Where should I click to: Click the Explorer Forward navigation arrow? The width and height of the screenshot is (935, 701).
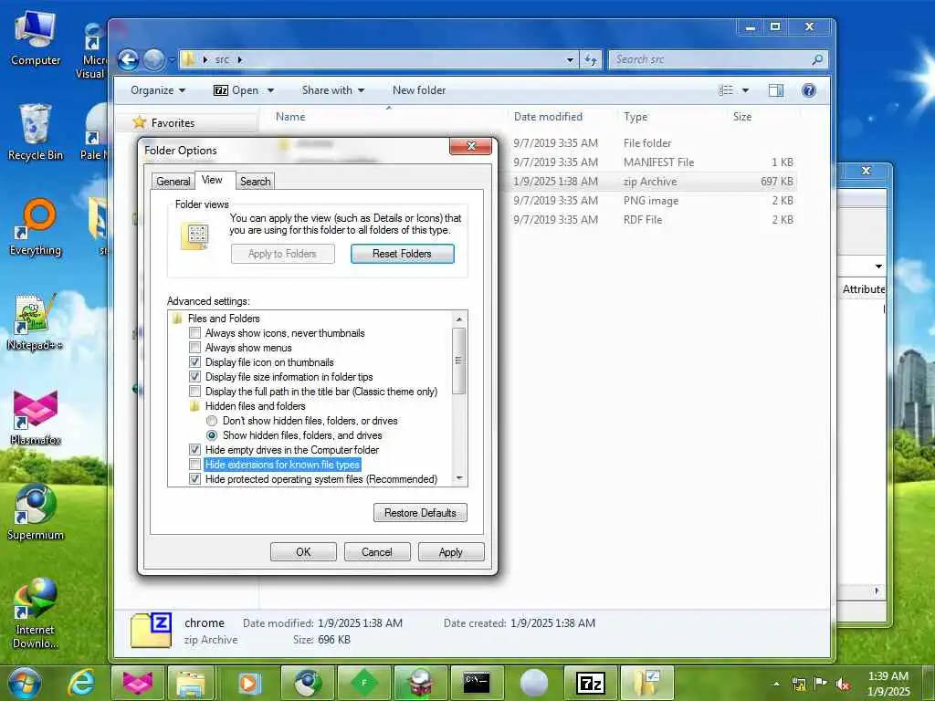point(153,59)
